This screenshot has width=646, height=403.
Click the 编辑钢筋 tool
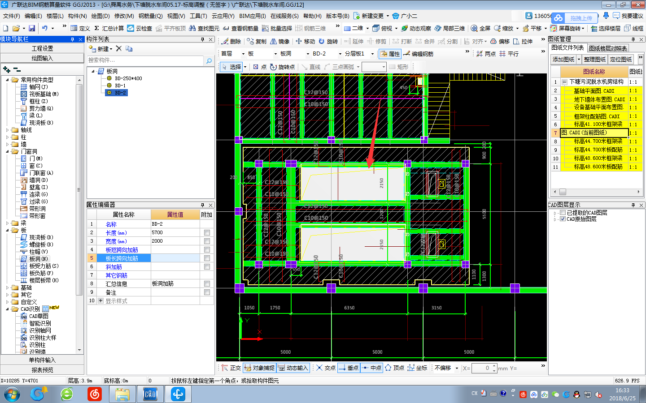(x=419, y=54)
